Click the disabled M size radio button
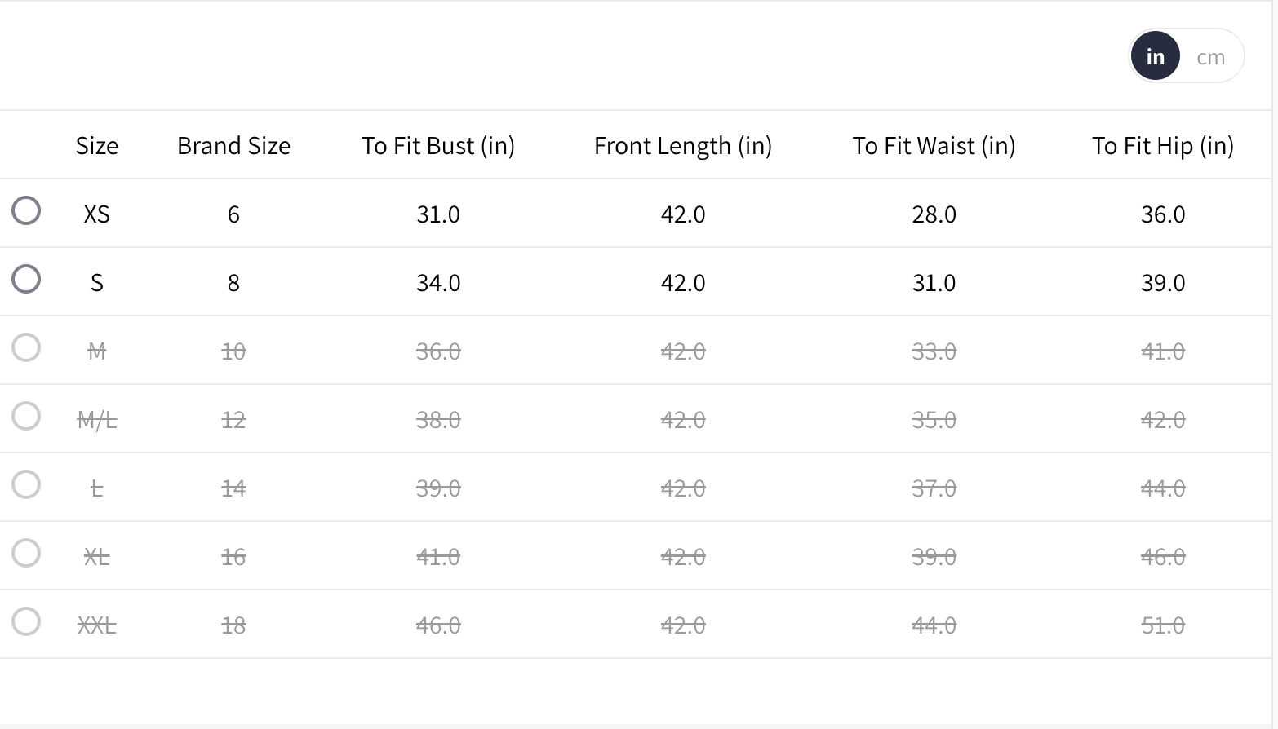 point(26,347)
